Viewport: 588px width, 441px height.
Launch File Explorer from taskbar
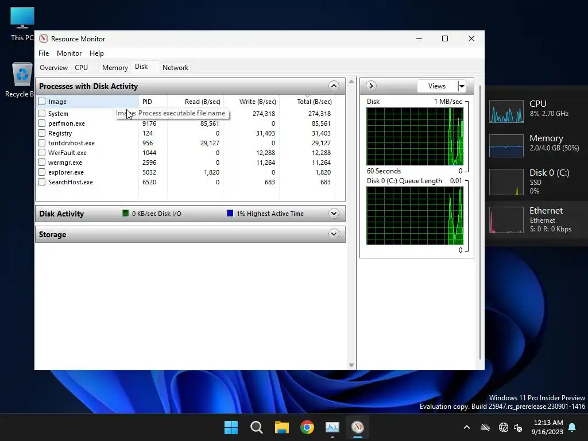[x=281, y=427]
